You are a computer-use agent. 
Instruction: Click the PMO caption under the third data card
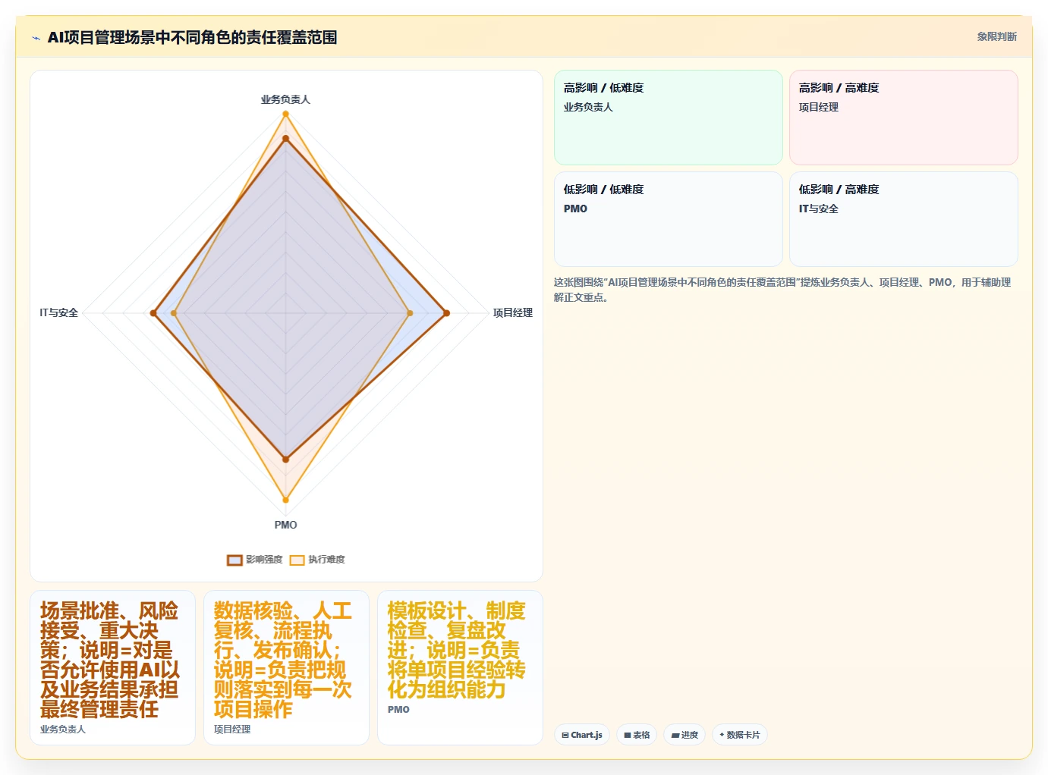pyautogui.click(x=398, y=709)
